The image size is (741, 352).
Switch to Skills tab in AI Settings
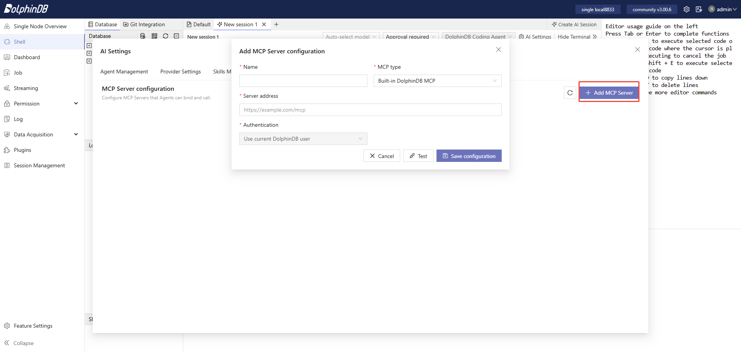point(222,71)
